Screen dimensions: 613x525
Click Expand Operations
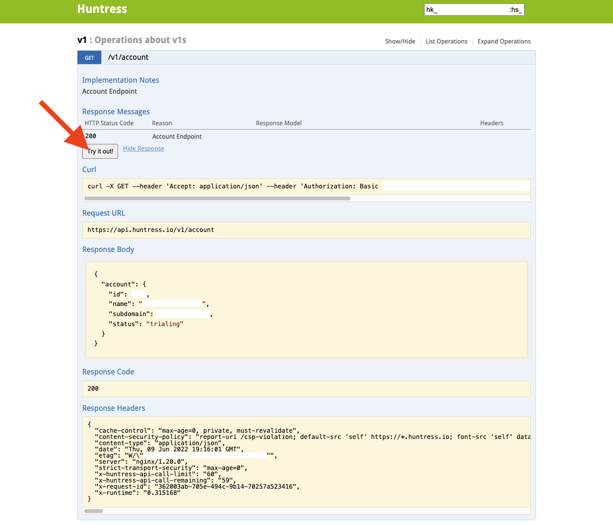[504, 42]
